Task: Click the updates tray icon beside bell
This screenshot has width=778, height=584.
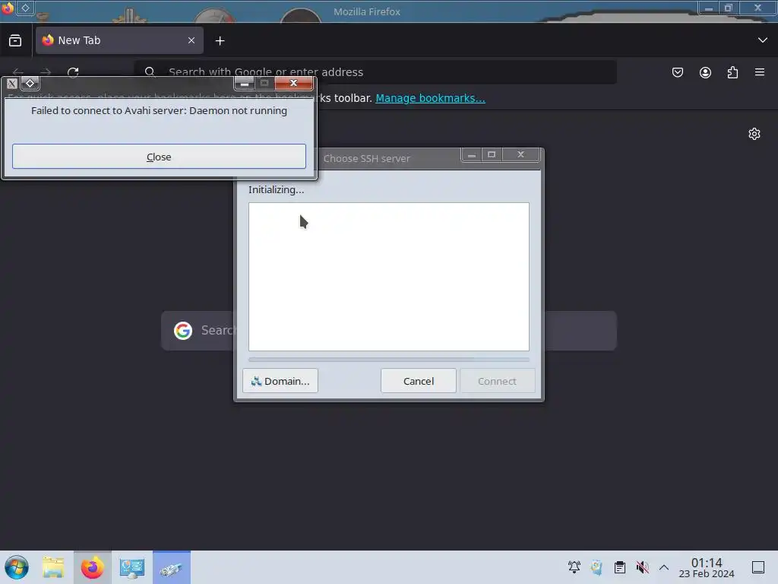Action: (x=597, y=567)
